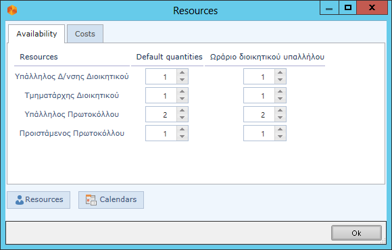Confirm with the Ok button
Image resolution: width=392 pixels, height=250 pixels.
[x=356, y=233]
